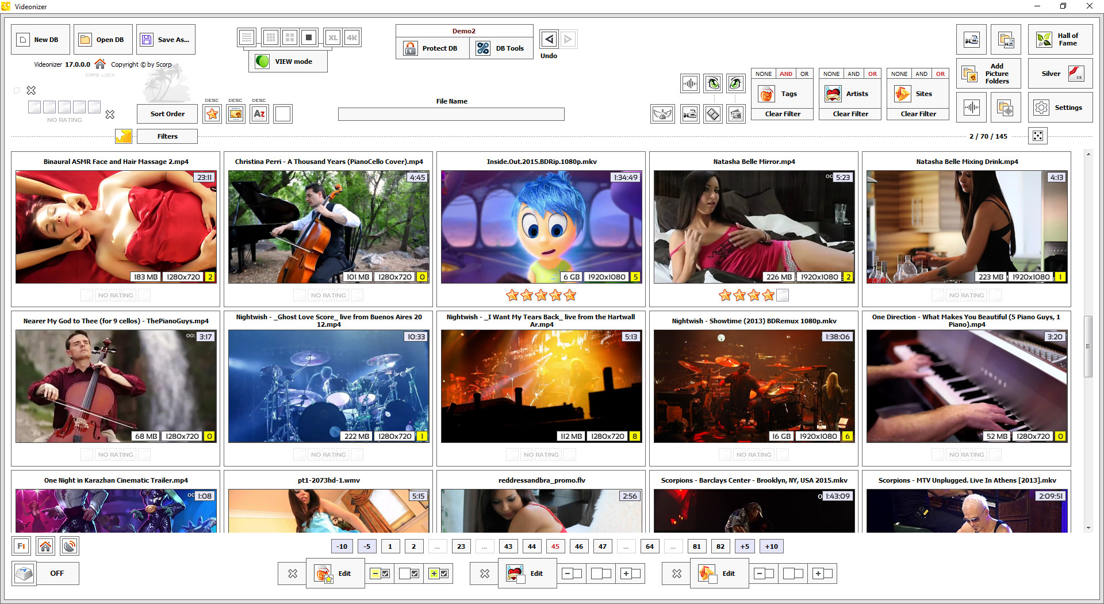Click the home icon at bottom left
The width and height of the screenshot is (1104, 604).
[45, 546]
